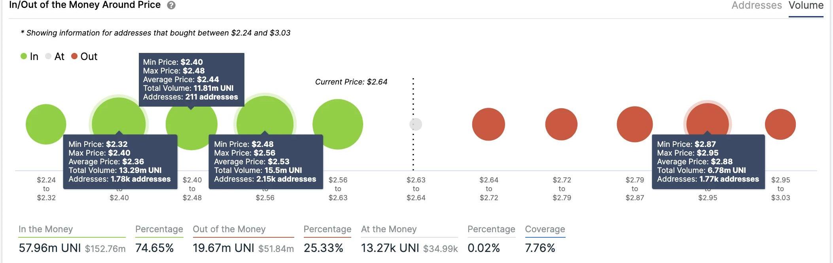Click the green bubble for $2.56 to $2.63
This screenshot has width=833, height=263.
click(x=337, y=124)
